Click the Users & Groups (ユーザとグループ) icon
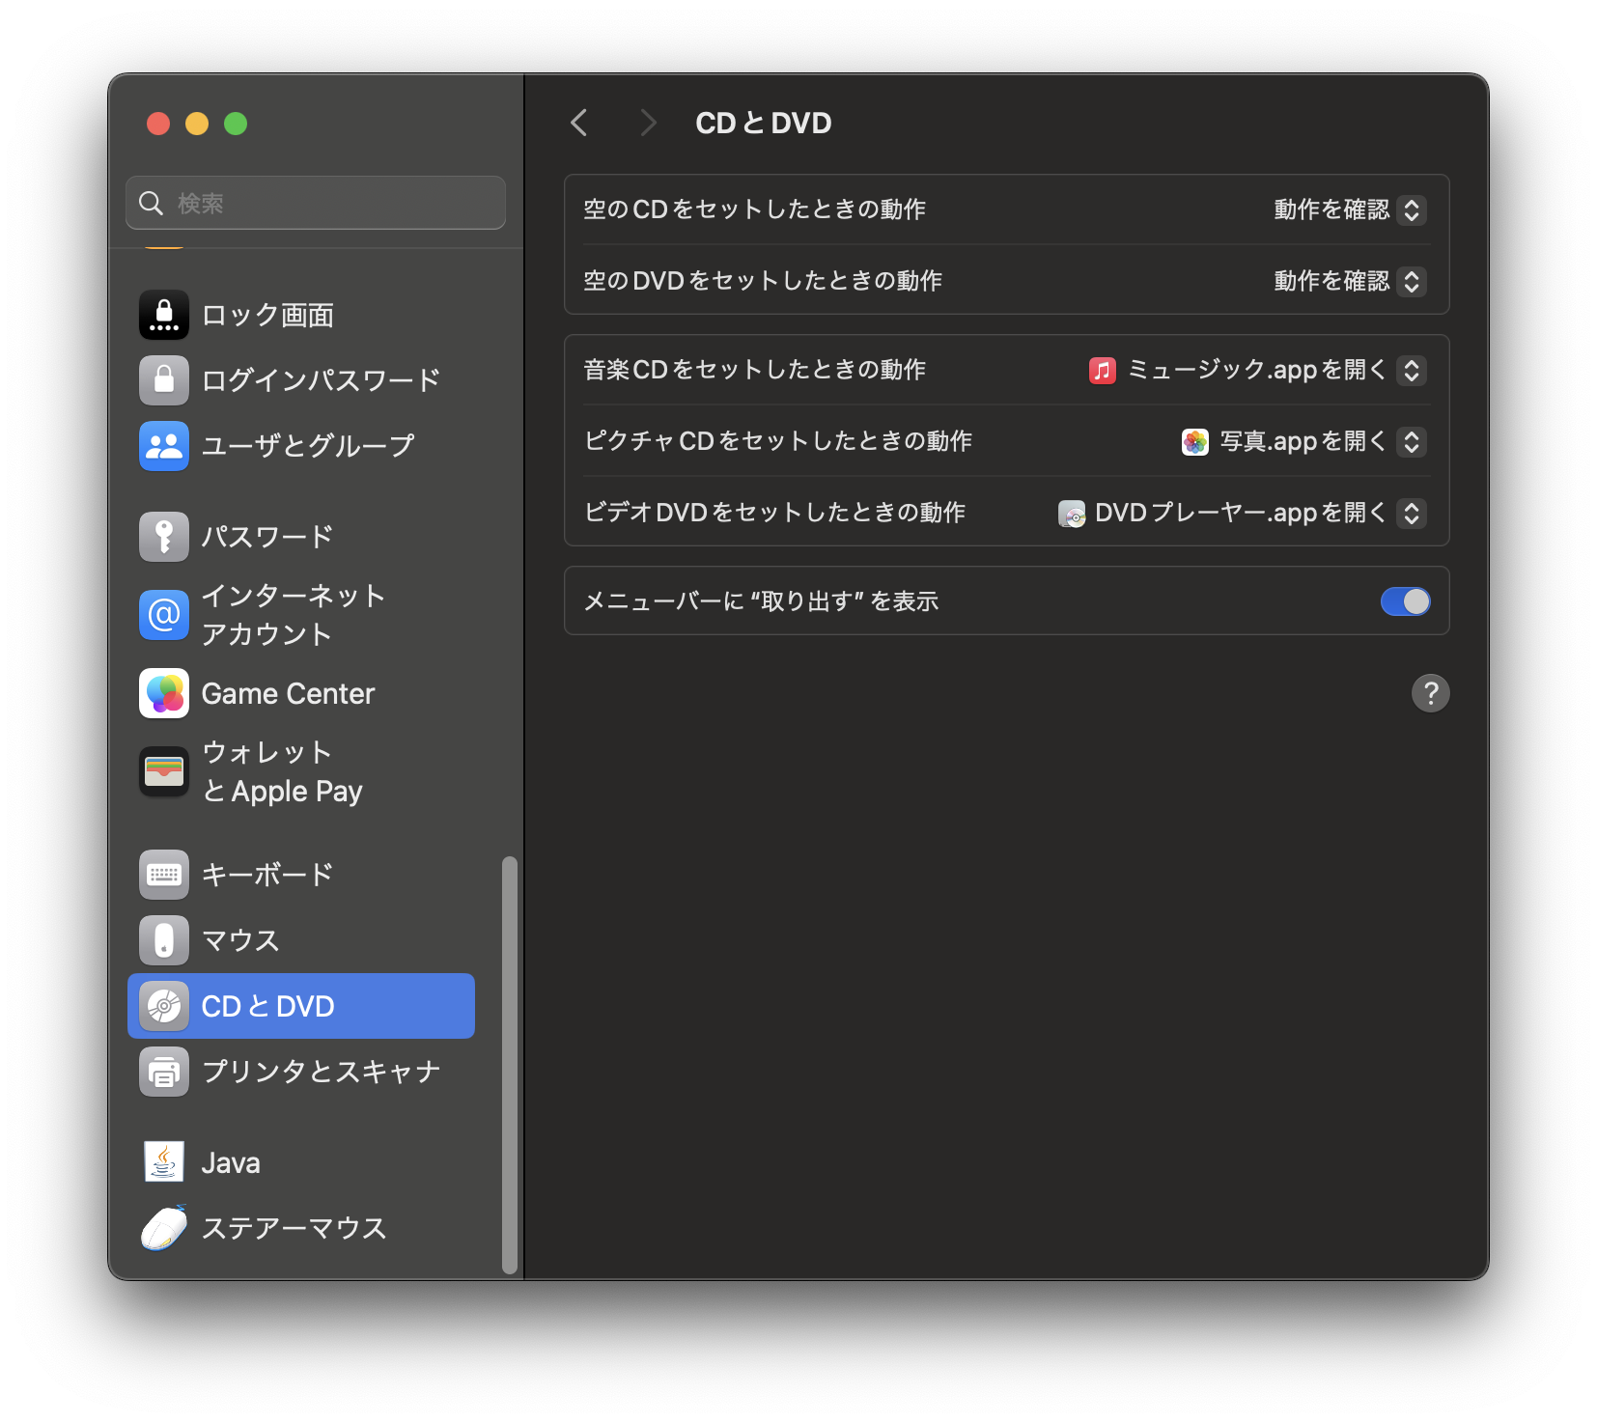This screenshot has width=1597, height=1423. pos(164,446)
